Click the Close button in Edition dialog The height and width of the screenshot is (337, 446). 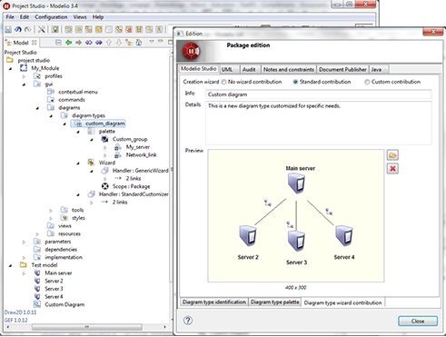point(418,321)
